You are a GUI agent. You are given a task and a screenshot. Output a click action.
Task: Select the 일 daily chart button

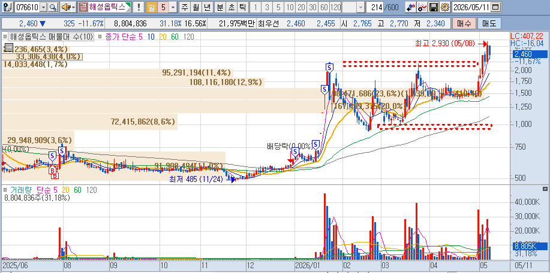pyautogui.click(x=151, y=7)
